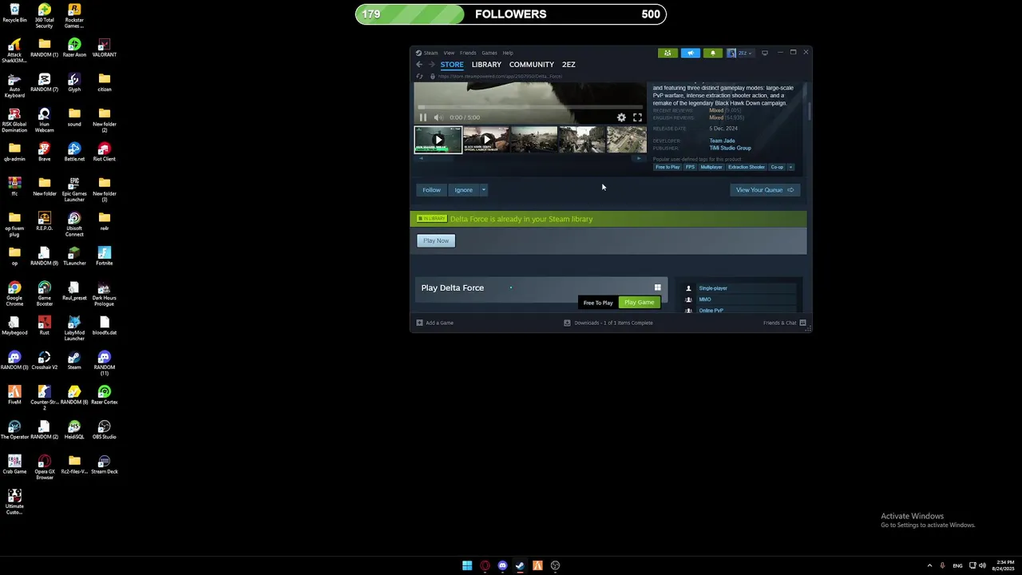Click the Free to Play tag
The height and width of the screenshot is (575, 1022).
coord(667,167)
